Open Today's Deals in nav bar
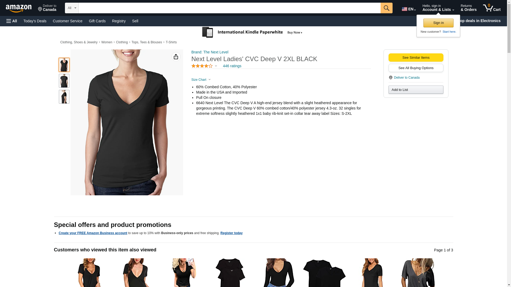The image size is (511, 287). point(35,21)
